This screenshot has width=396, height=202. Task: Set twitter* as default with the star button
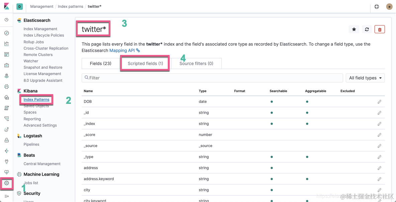tap(354, 29)
